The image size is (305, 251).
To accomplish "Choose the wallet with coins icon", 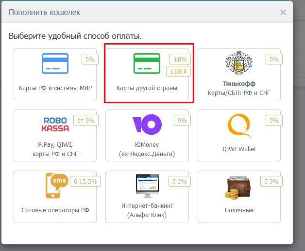I will [x=237, y=187].
